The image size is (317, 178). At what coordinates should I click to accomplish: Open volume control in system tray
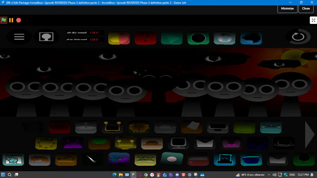pos(274,174)
